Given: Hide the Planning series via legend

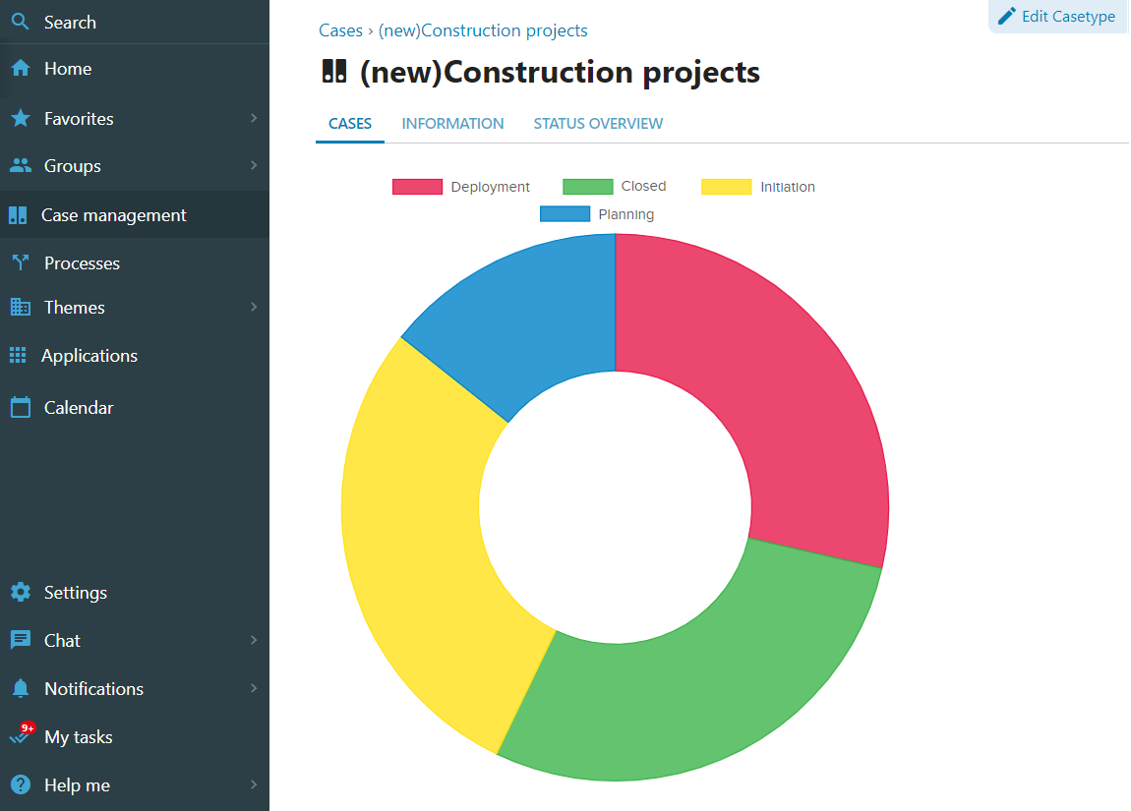Looking at the screenshot, I should click(x=596, y=214).
